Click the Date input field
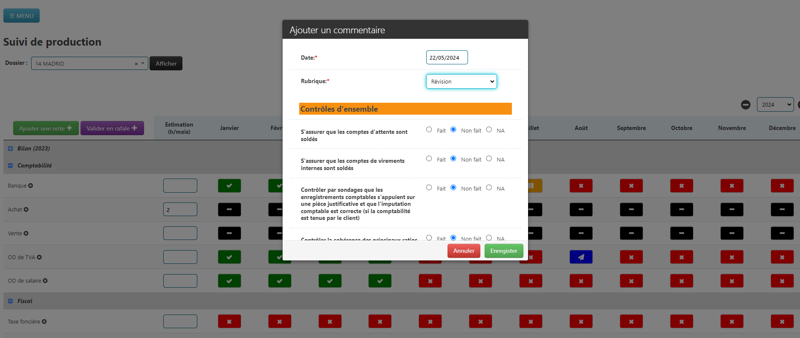The height and width of the screenshot is (338, 800). (447, 58)
